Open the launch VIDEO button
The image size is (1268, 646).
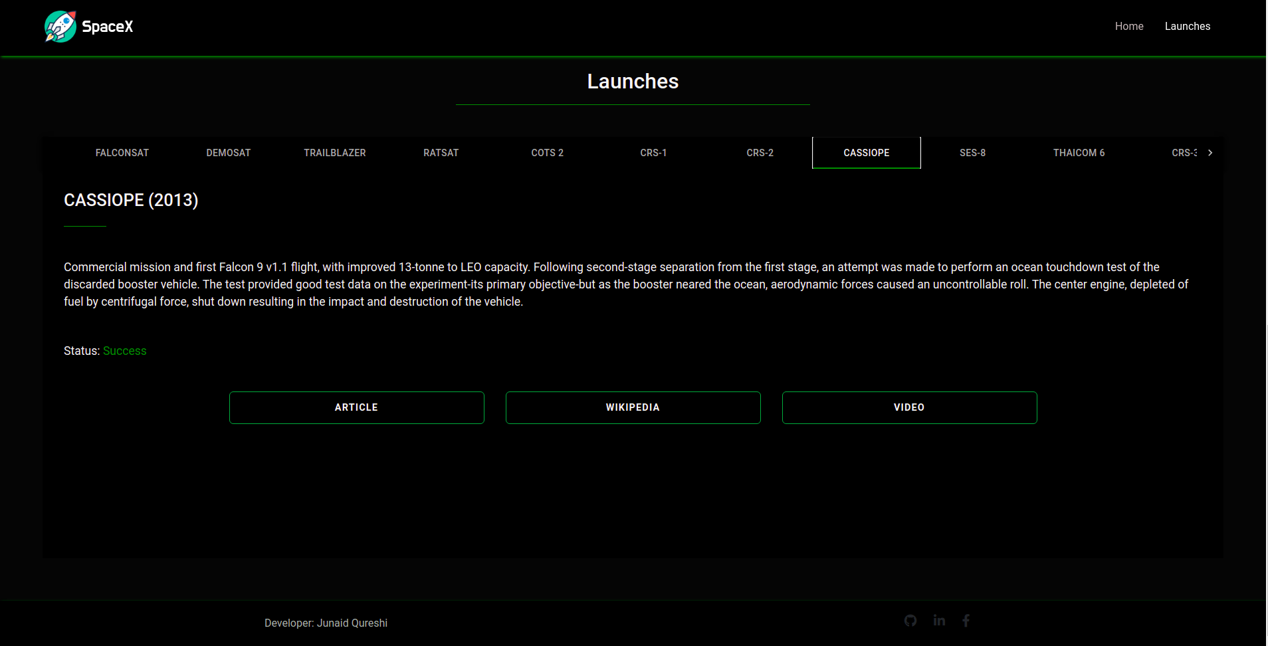pos(910,407)
